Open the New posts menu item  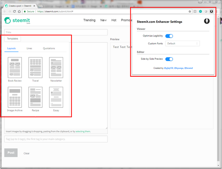click(x=103, y=20)
